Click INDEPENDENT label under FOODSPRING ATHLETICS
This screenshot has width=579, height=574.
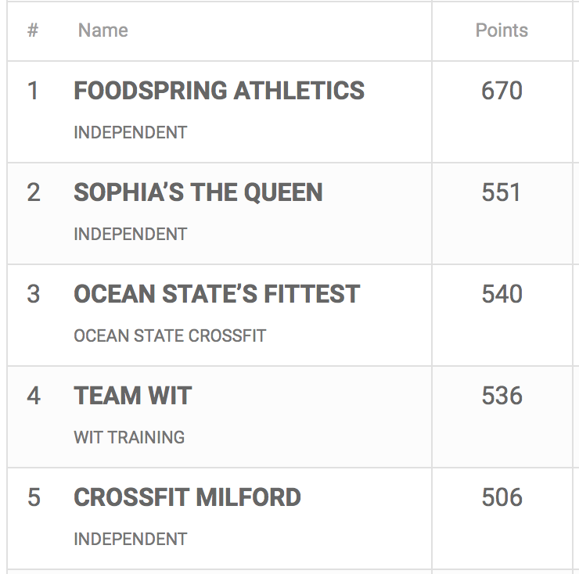click(130, 132)
